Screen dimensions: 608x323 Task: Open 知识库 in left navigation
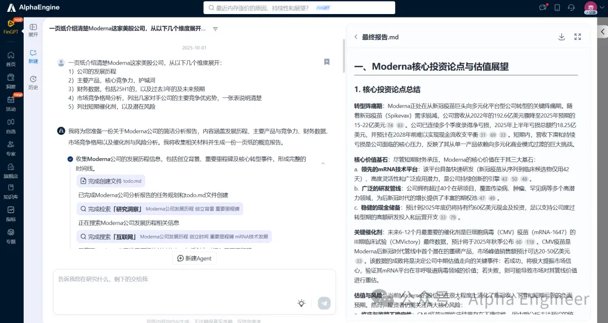pos(11,192)
